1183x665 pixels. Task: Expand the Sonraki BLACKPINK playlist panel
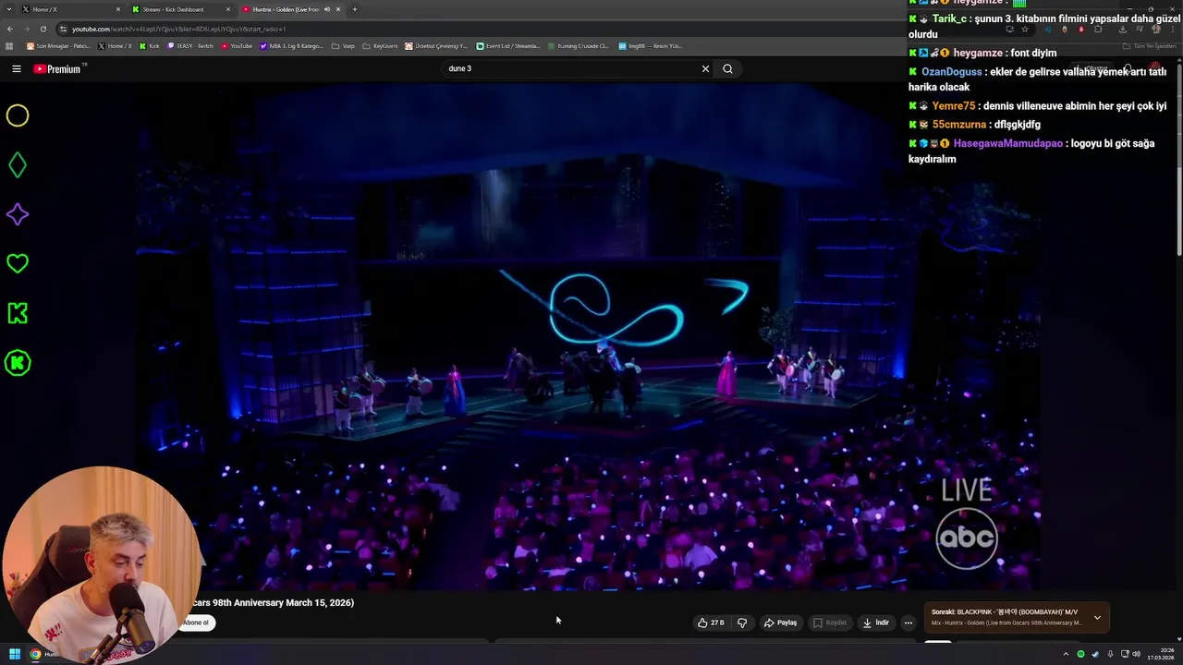point(1097,617)
